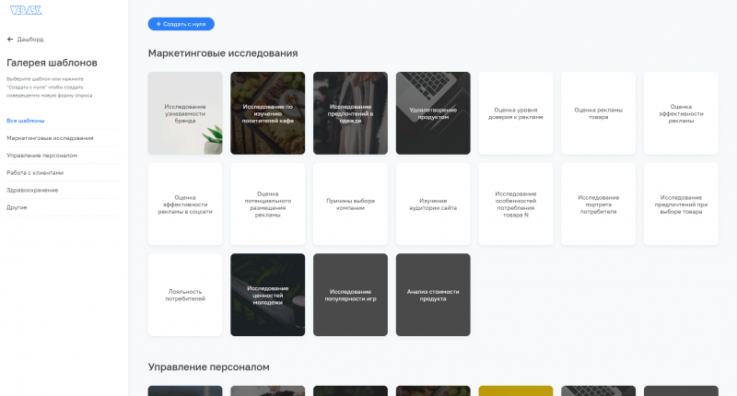
Task: Choose the Работа с клиентами category
Action: coord(35,172)
